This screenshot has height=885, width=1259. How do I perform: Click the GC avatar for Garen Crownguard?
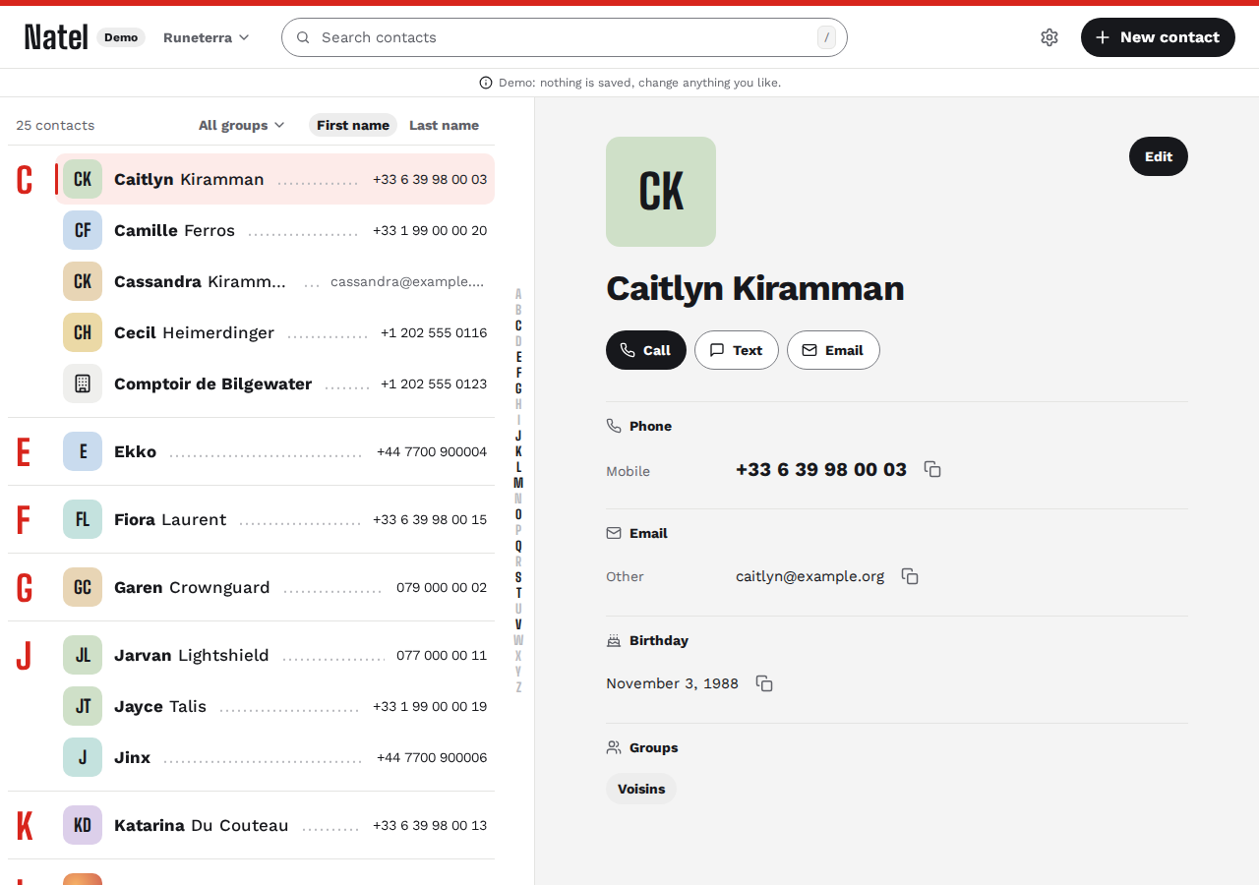83,587
